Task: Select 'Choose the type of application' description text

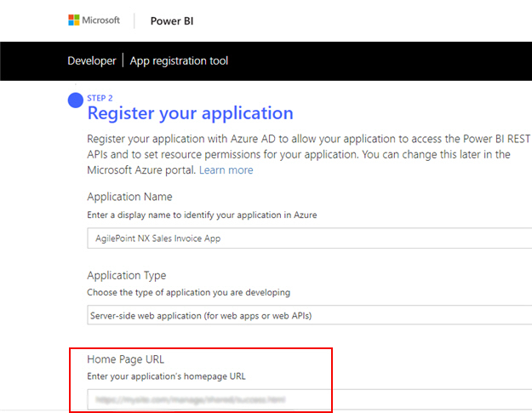Action: [x=189, y=293]
